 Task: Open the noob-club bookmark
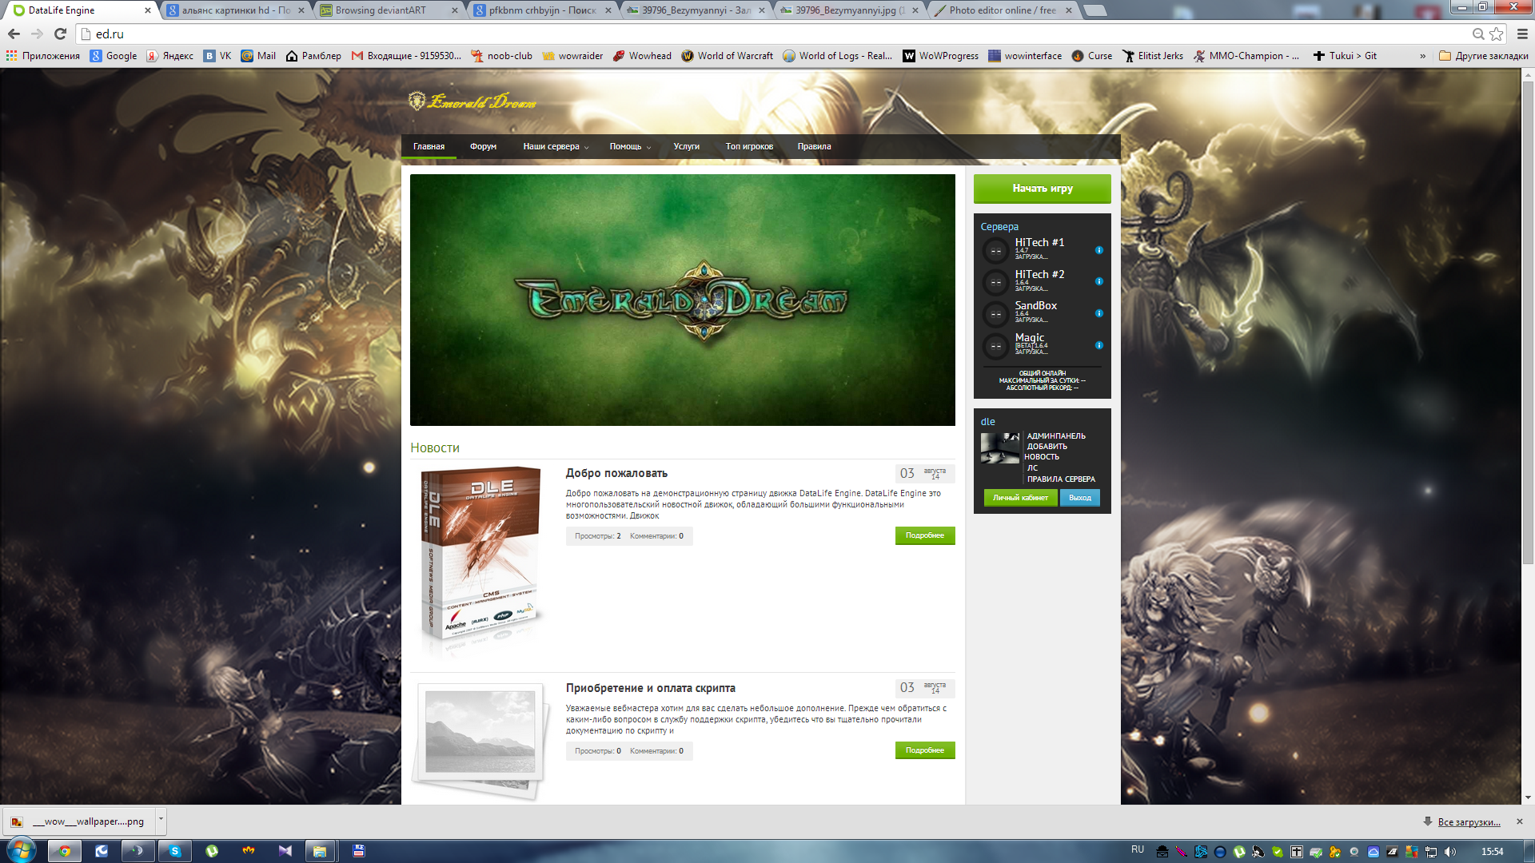tap(501, 56)
